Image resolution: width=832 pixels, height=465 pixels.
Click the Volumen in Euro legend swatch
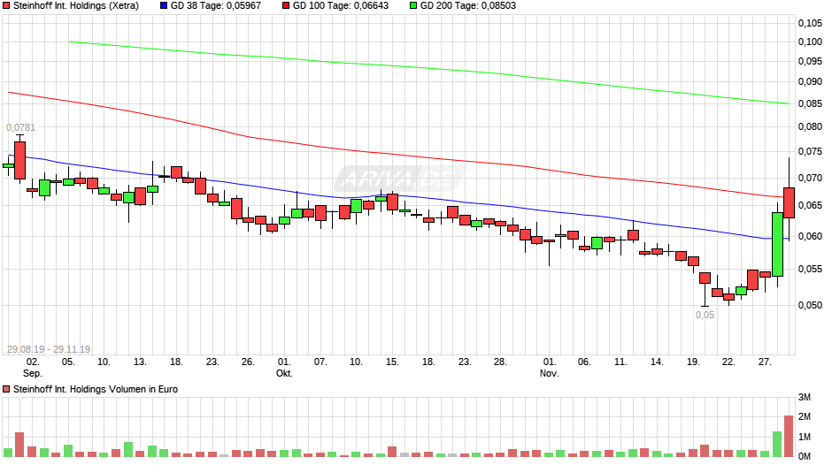click(x=6, y=389)
